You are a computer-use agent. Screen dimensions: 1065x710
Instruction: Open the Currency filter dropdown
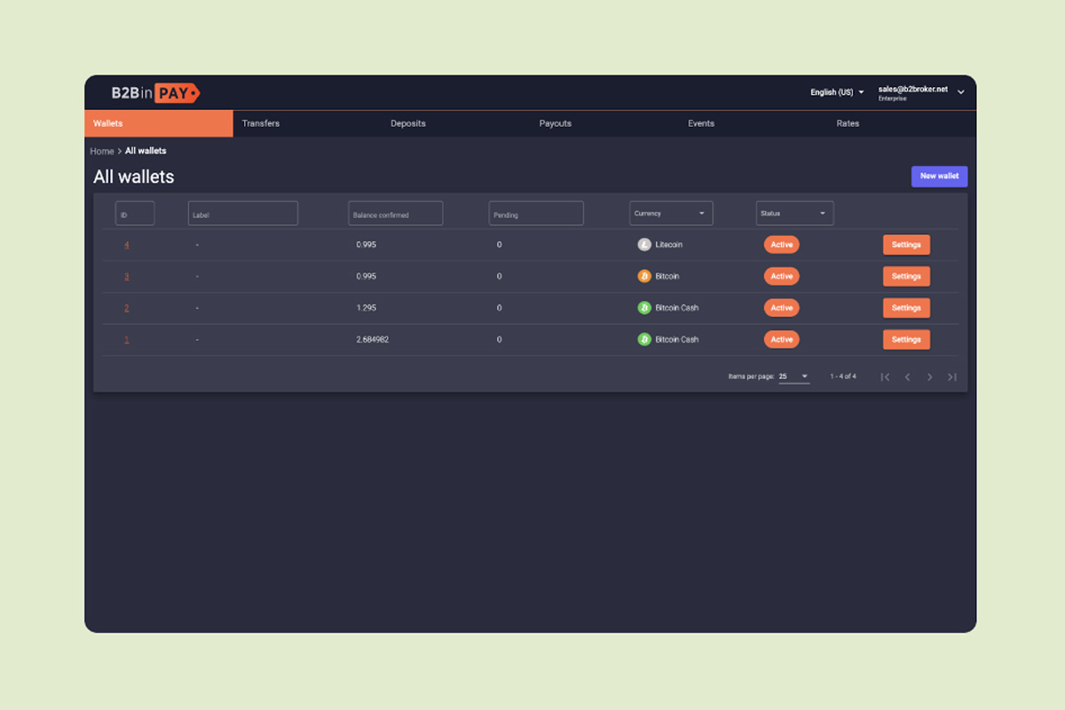[671, 214]
